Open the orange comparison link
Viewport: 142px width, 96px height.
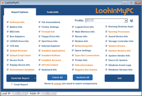(58, 84)
